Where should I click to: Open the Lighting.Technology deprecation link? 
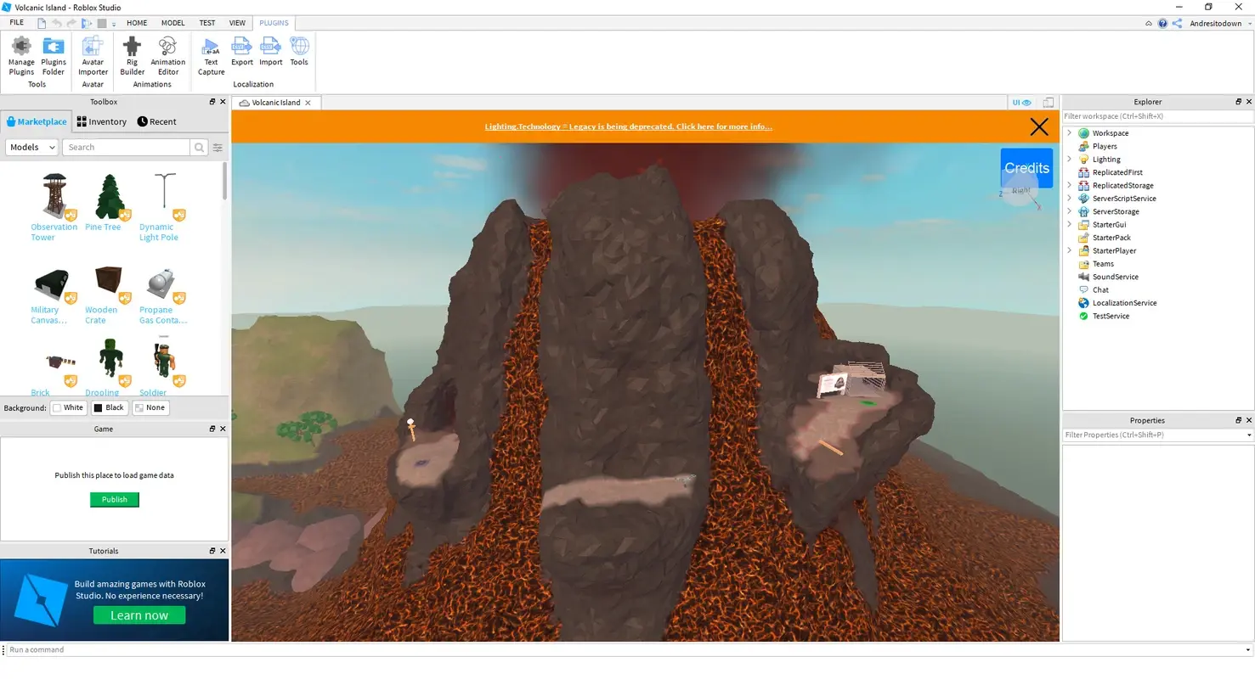(628, 126)
